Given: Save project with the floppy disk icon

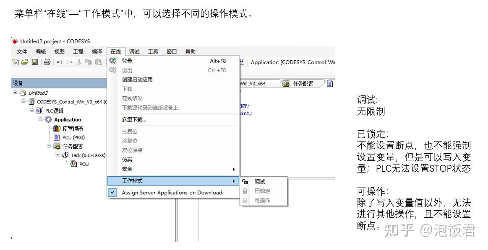Looking at the screenshot, I should point(35,62).
